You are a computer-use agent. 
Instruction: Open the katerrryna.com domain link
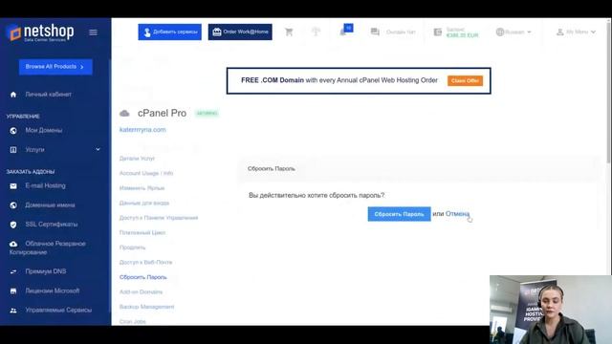(142, 130)
